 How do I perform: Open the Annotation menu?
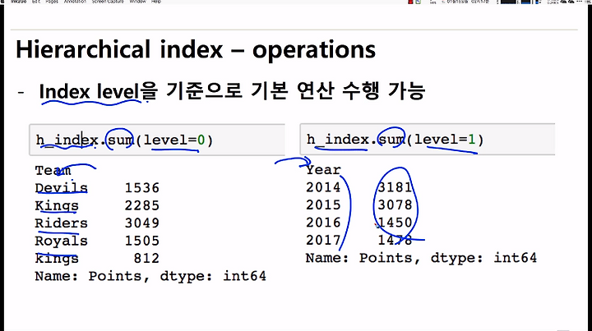click(x=75, y=2)
